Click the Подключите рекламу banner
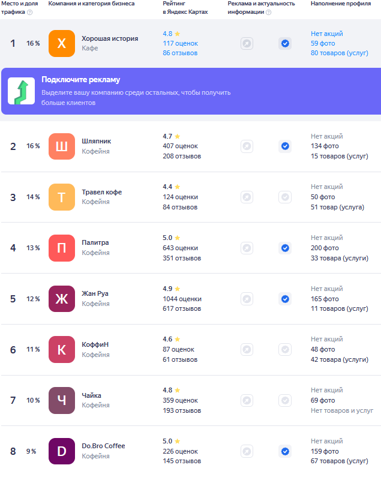The width and height of the screenshot is (381, 477). (x=190, y=91)
